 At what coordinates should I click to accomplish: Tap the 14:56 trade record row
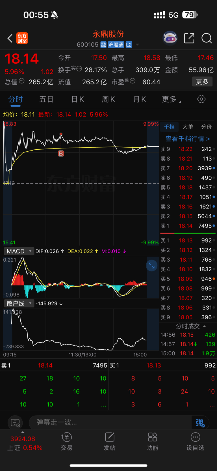[x=188, y=335]
